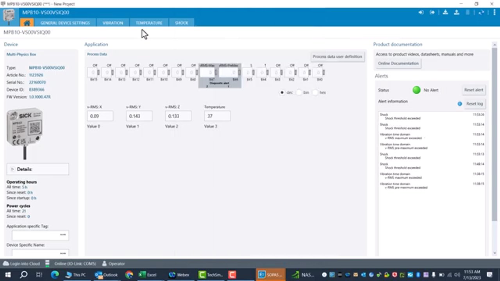Click the green No Alert status indicator

click(416, 90)
